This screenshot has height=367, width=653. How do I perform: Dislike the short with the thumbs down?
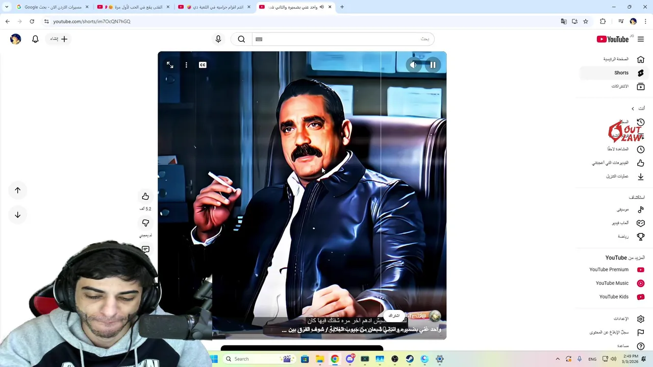(145, 223)
